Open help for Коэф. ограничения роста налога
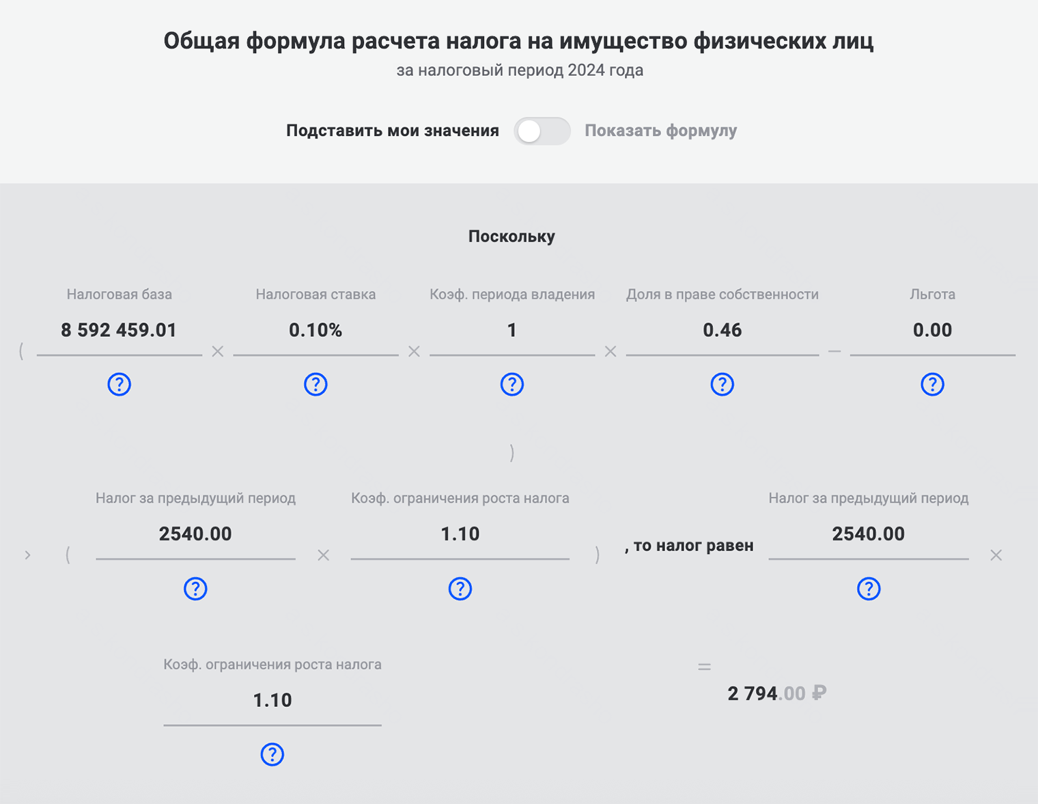1038x804 pixels. coord(460,588)
